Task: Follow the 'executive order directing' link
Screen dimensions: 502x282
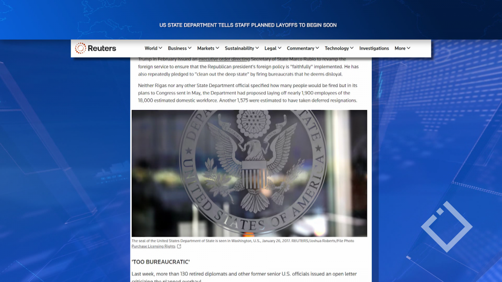Action: 224,59
